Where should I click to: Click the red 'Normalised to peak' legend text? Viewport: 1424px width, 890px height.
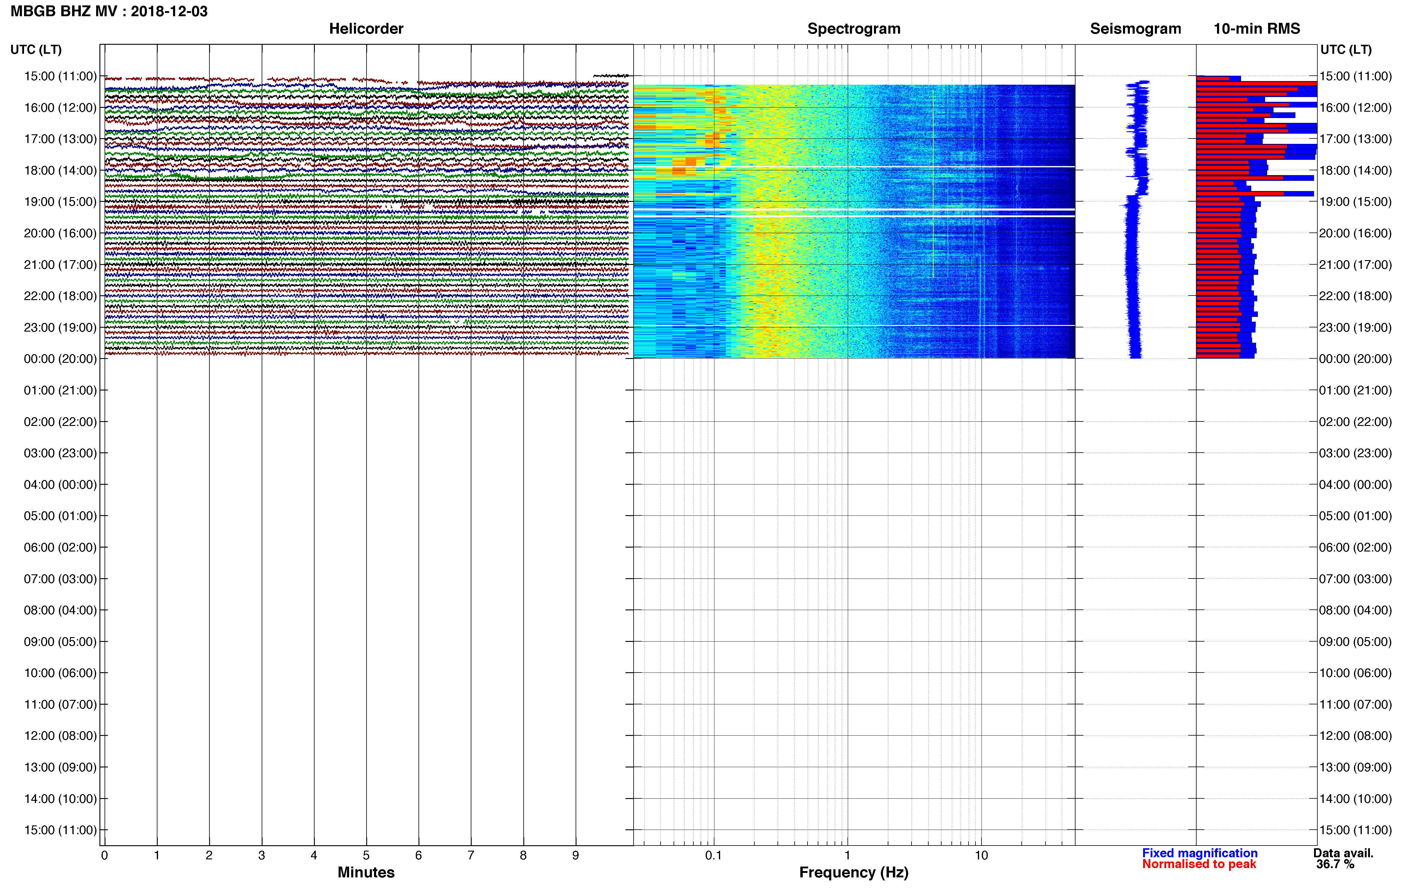[x=1199, y=864]
